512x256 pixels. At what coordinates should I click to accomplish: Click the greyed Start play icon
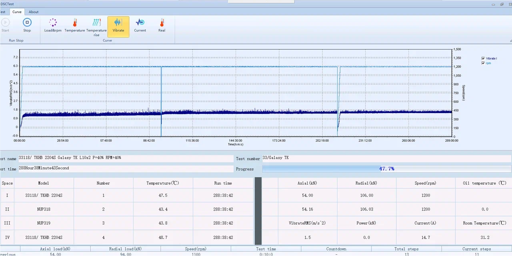[x=5, y=23]
